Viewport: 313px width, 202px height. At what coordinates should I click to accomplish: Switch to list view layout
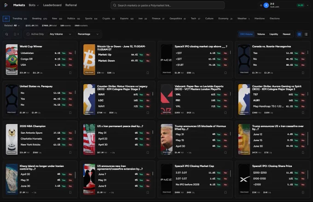(x=306, y=34)
